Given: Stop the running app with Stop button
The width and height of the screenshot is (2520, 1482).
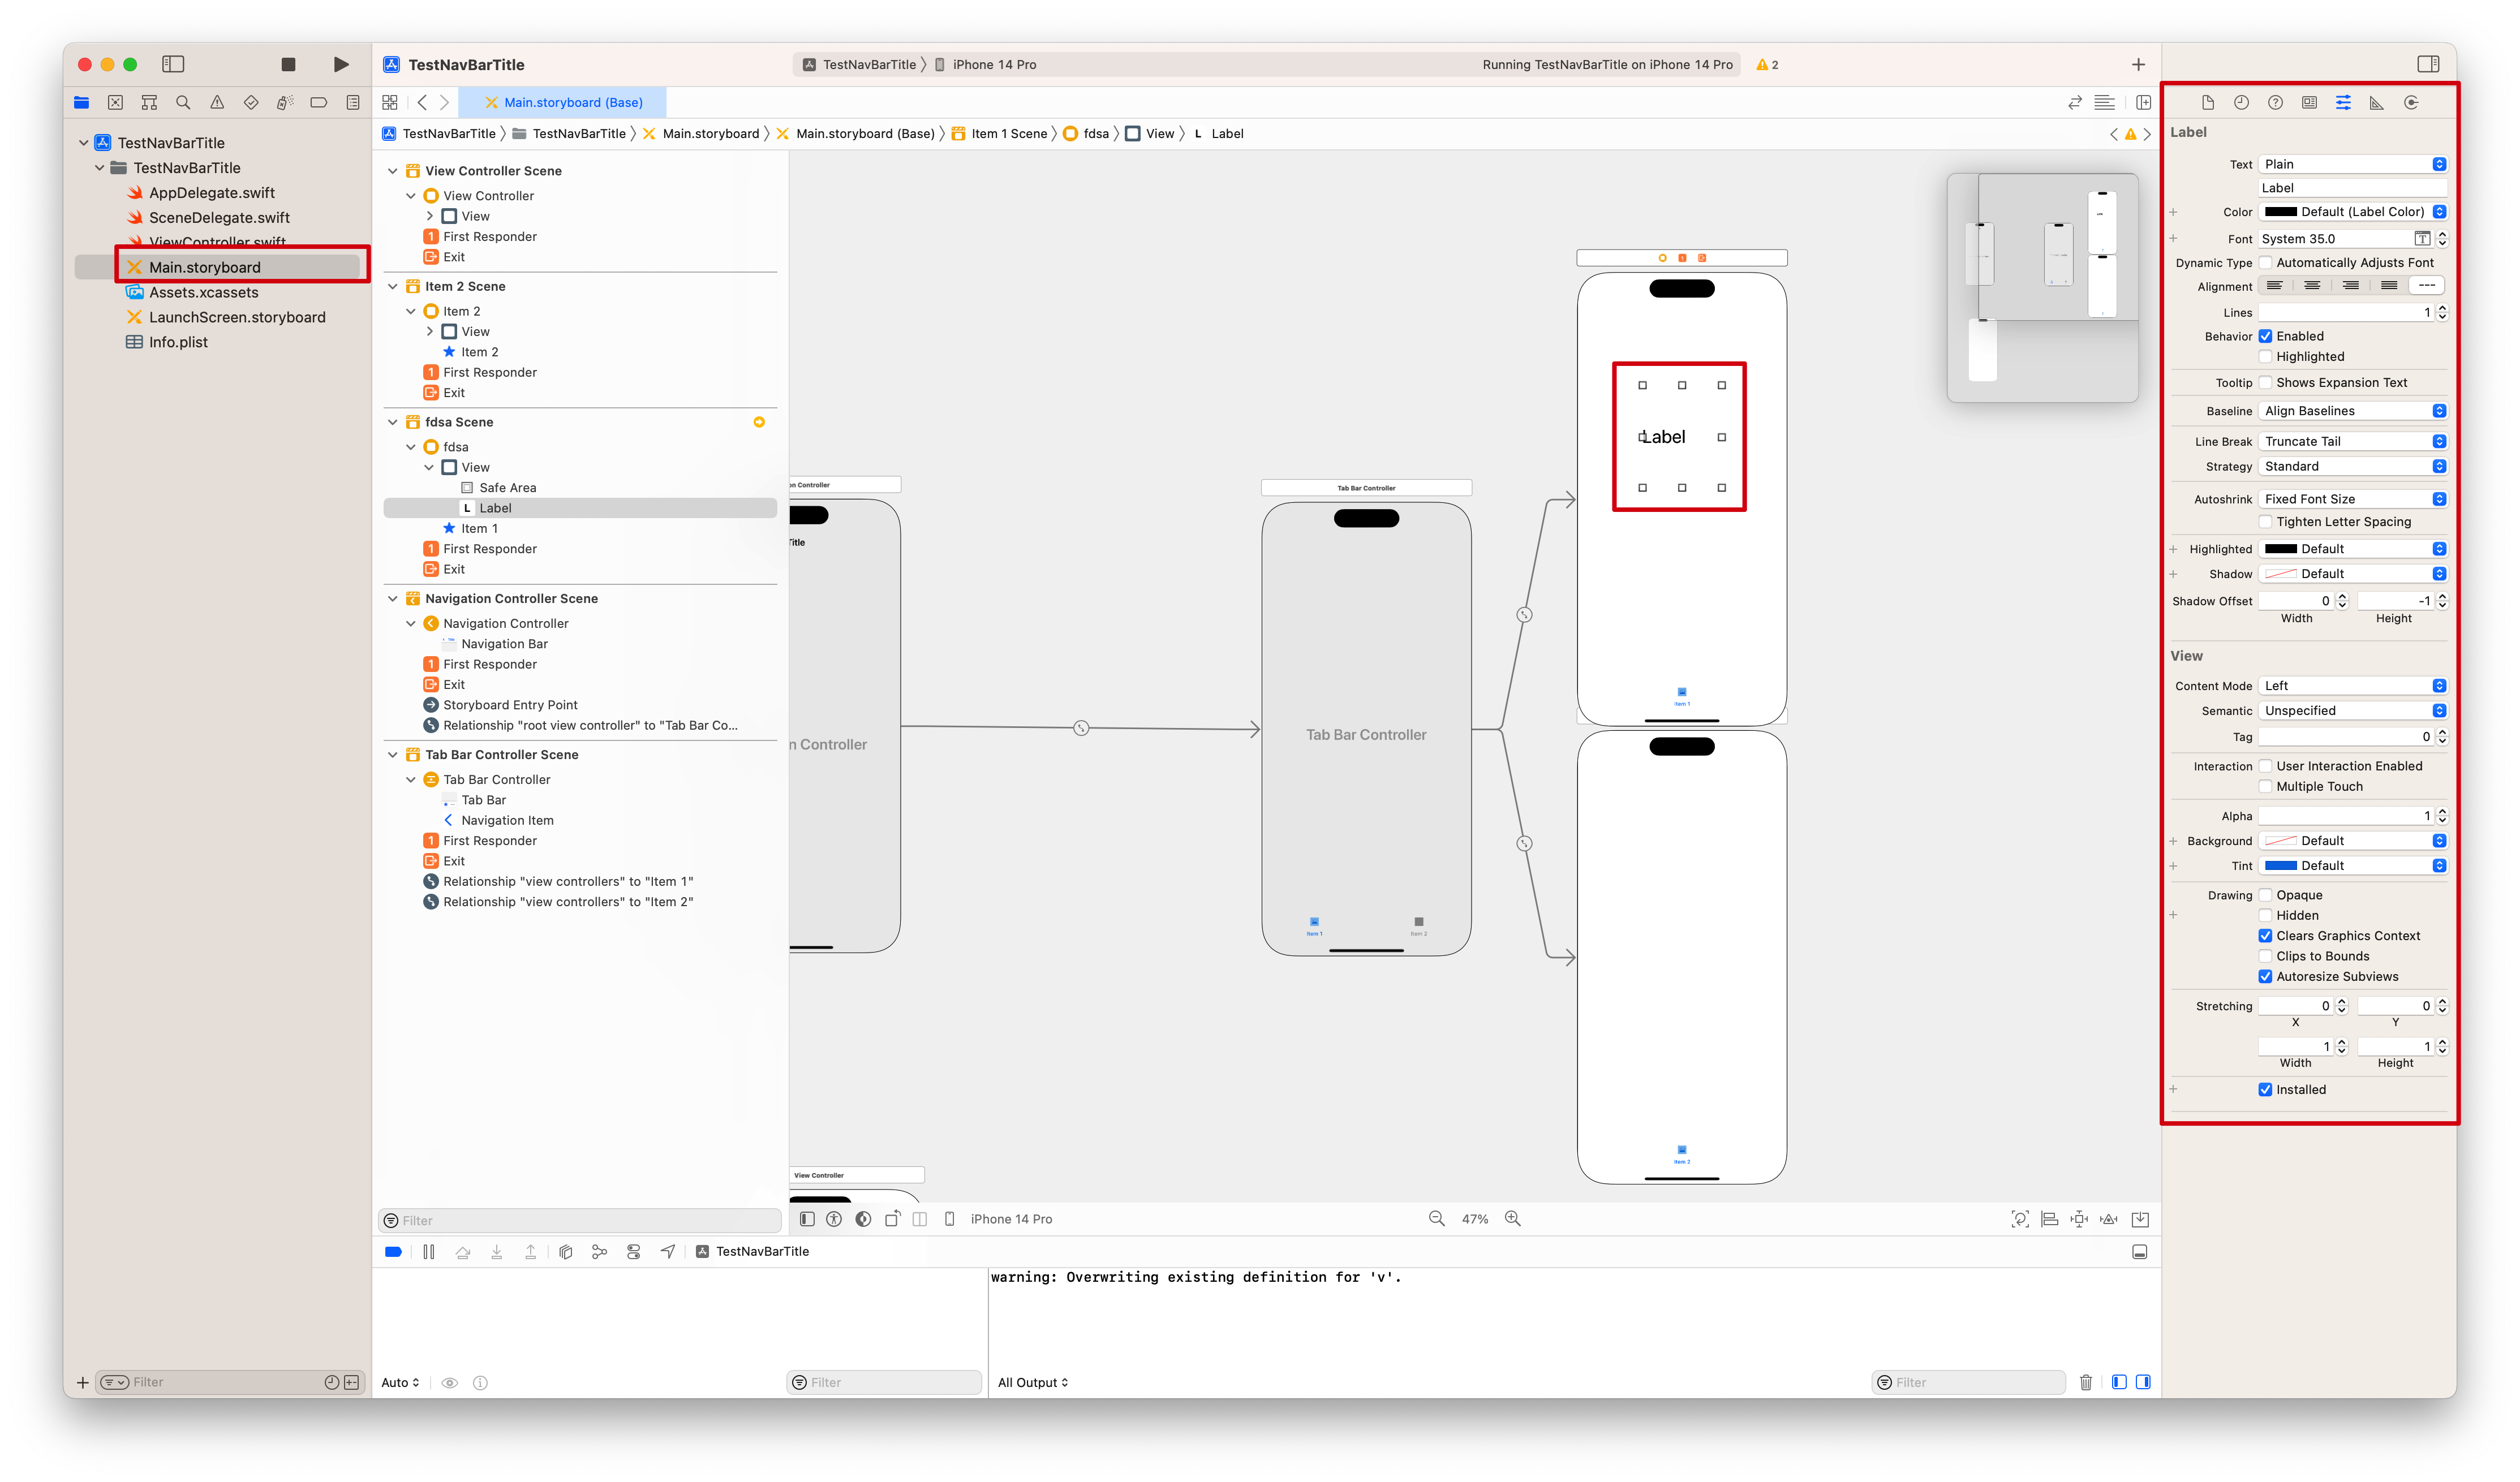Looking at the screenshot, I should coord(288,64).
